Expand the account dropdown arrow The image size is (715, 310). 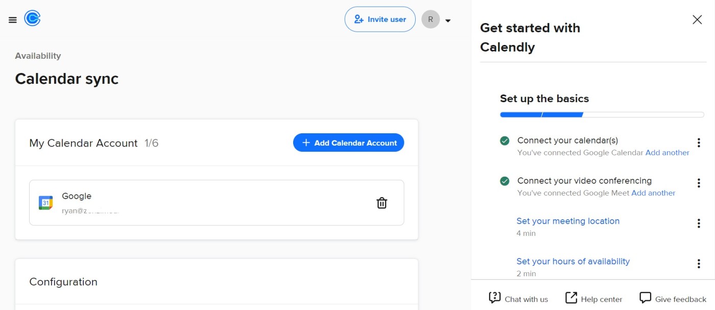coord(448,21)
